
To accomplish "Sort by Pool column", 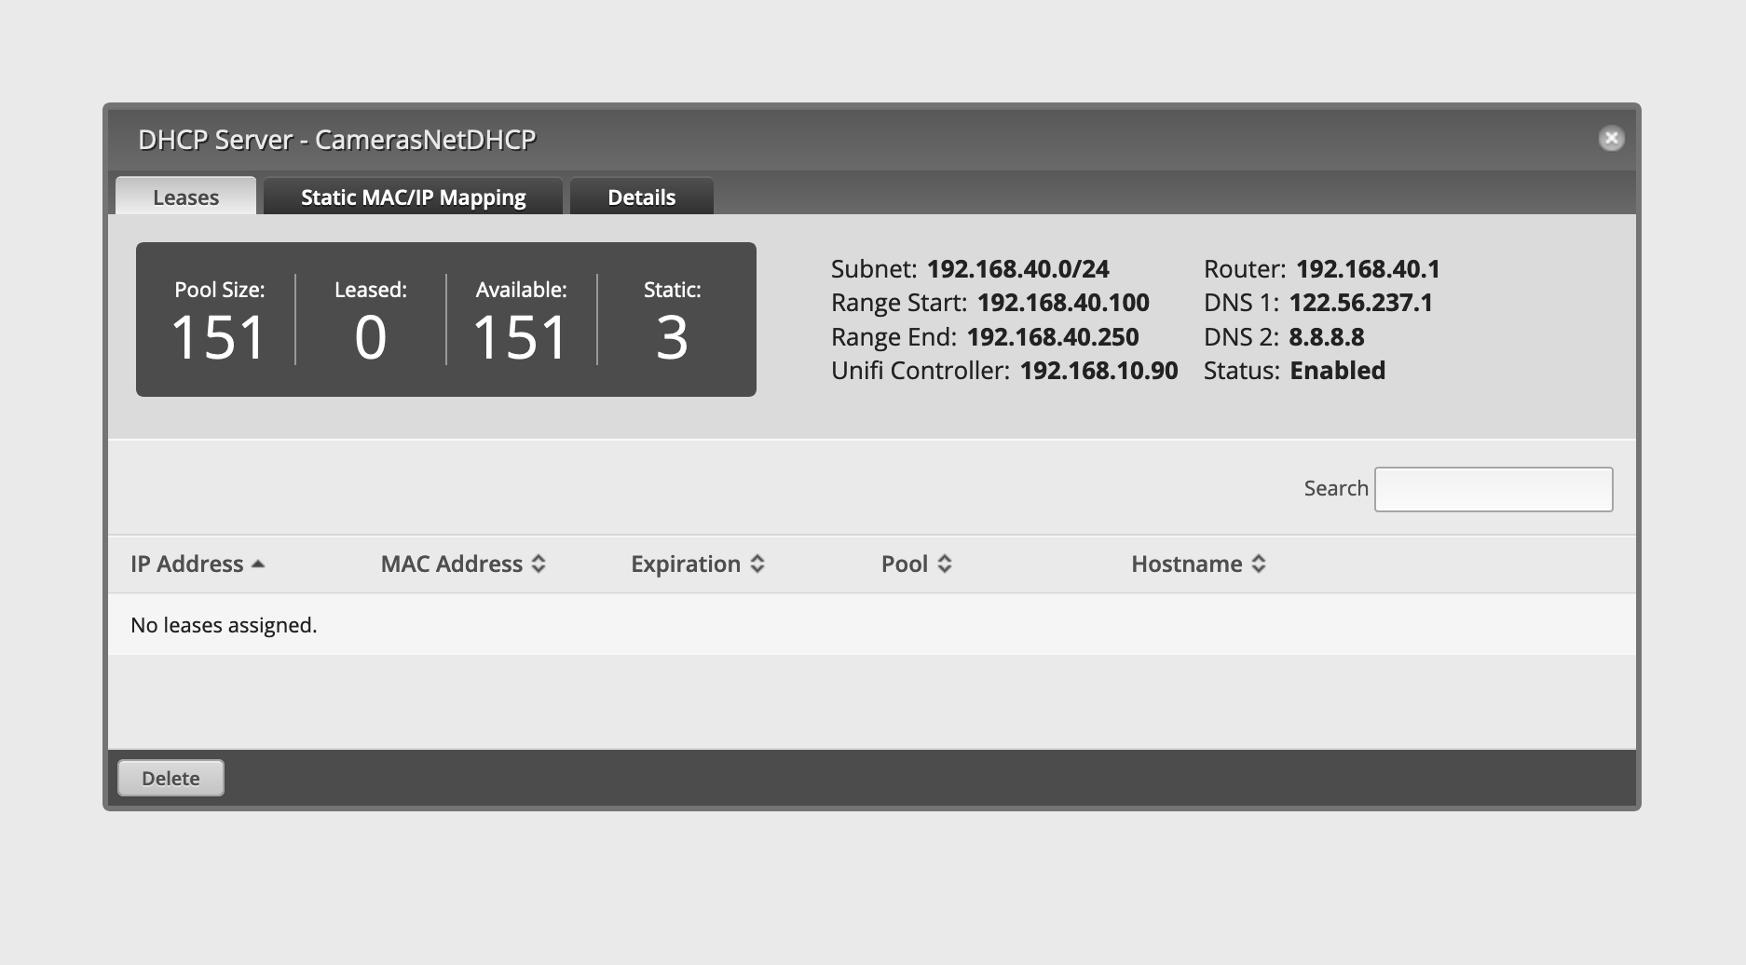I will 916,564.
